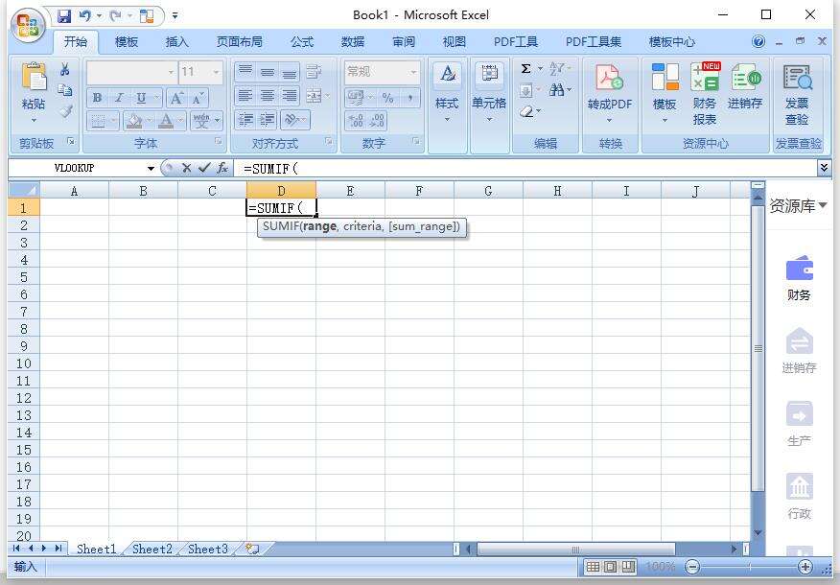Screen dimensions: 840x585
Task: Increase indent
Action: click(x=268, y=120)
